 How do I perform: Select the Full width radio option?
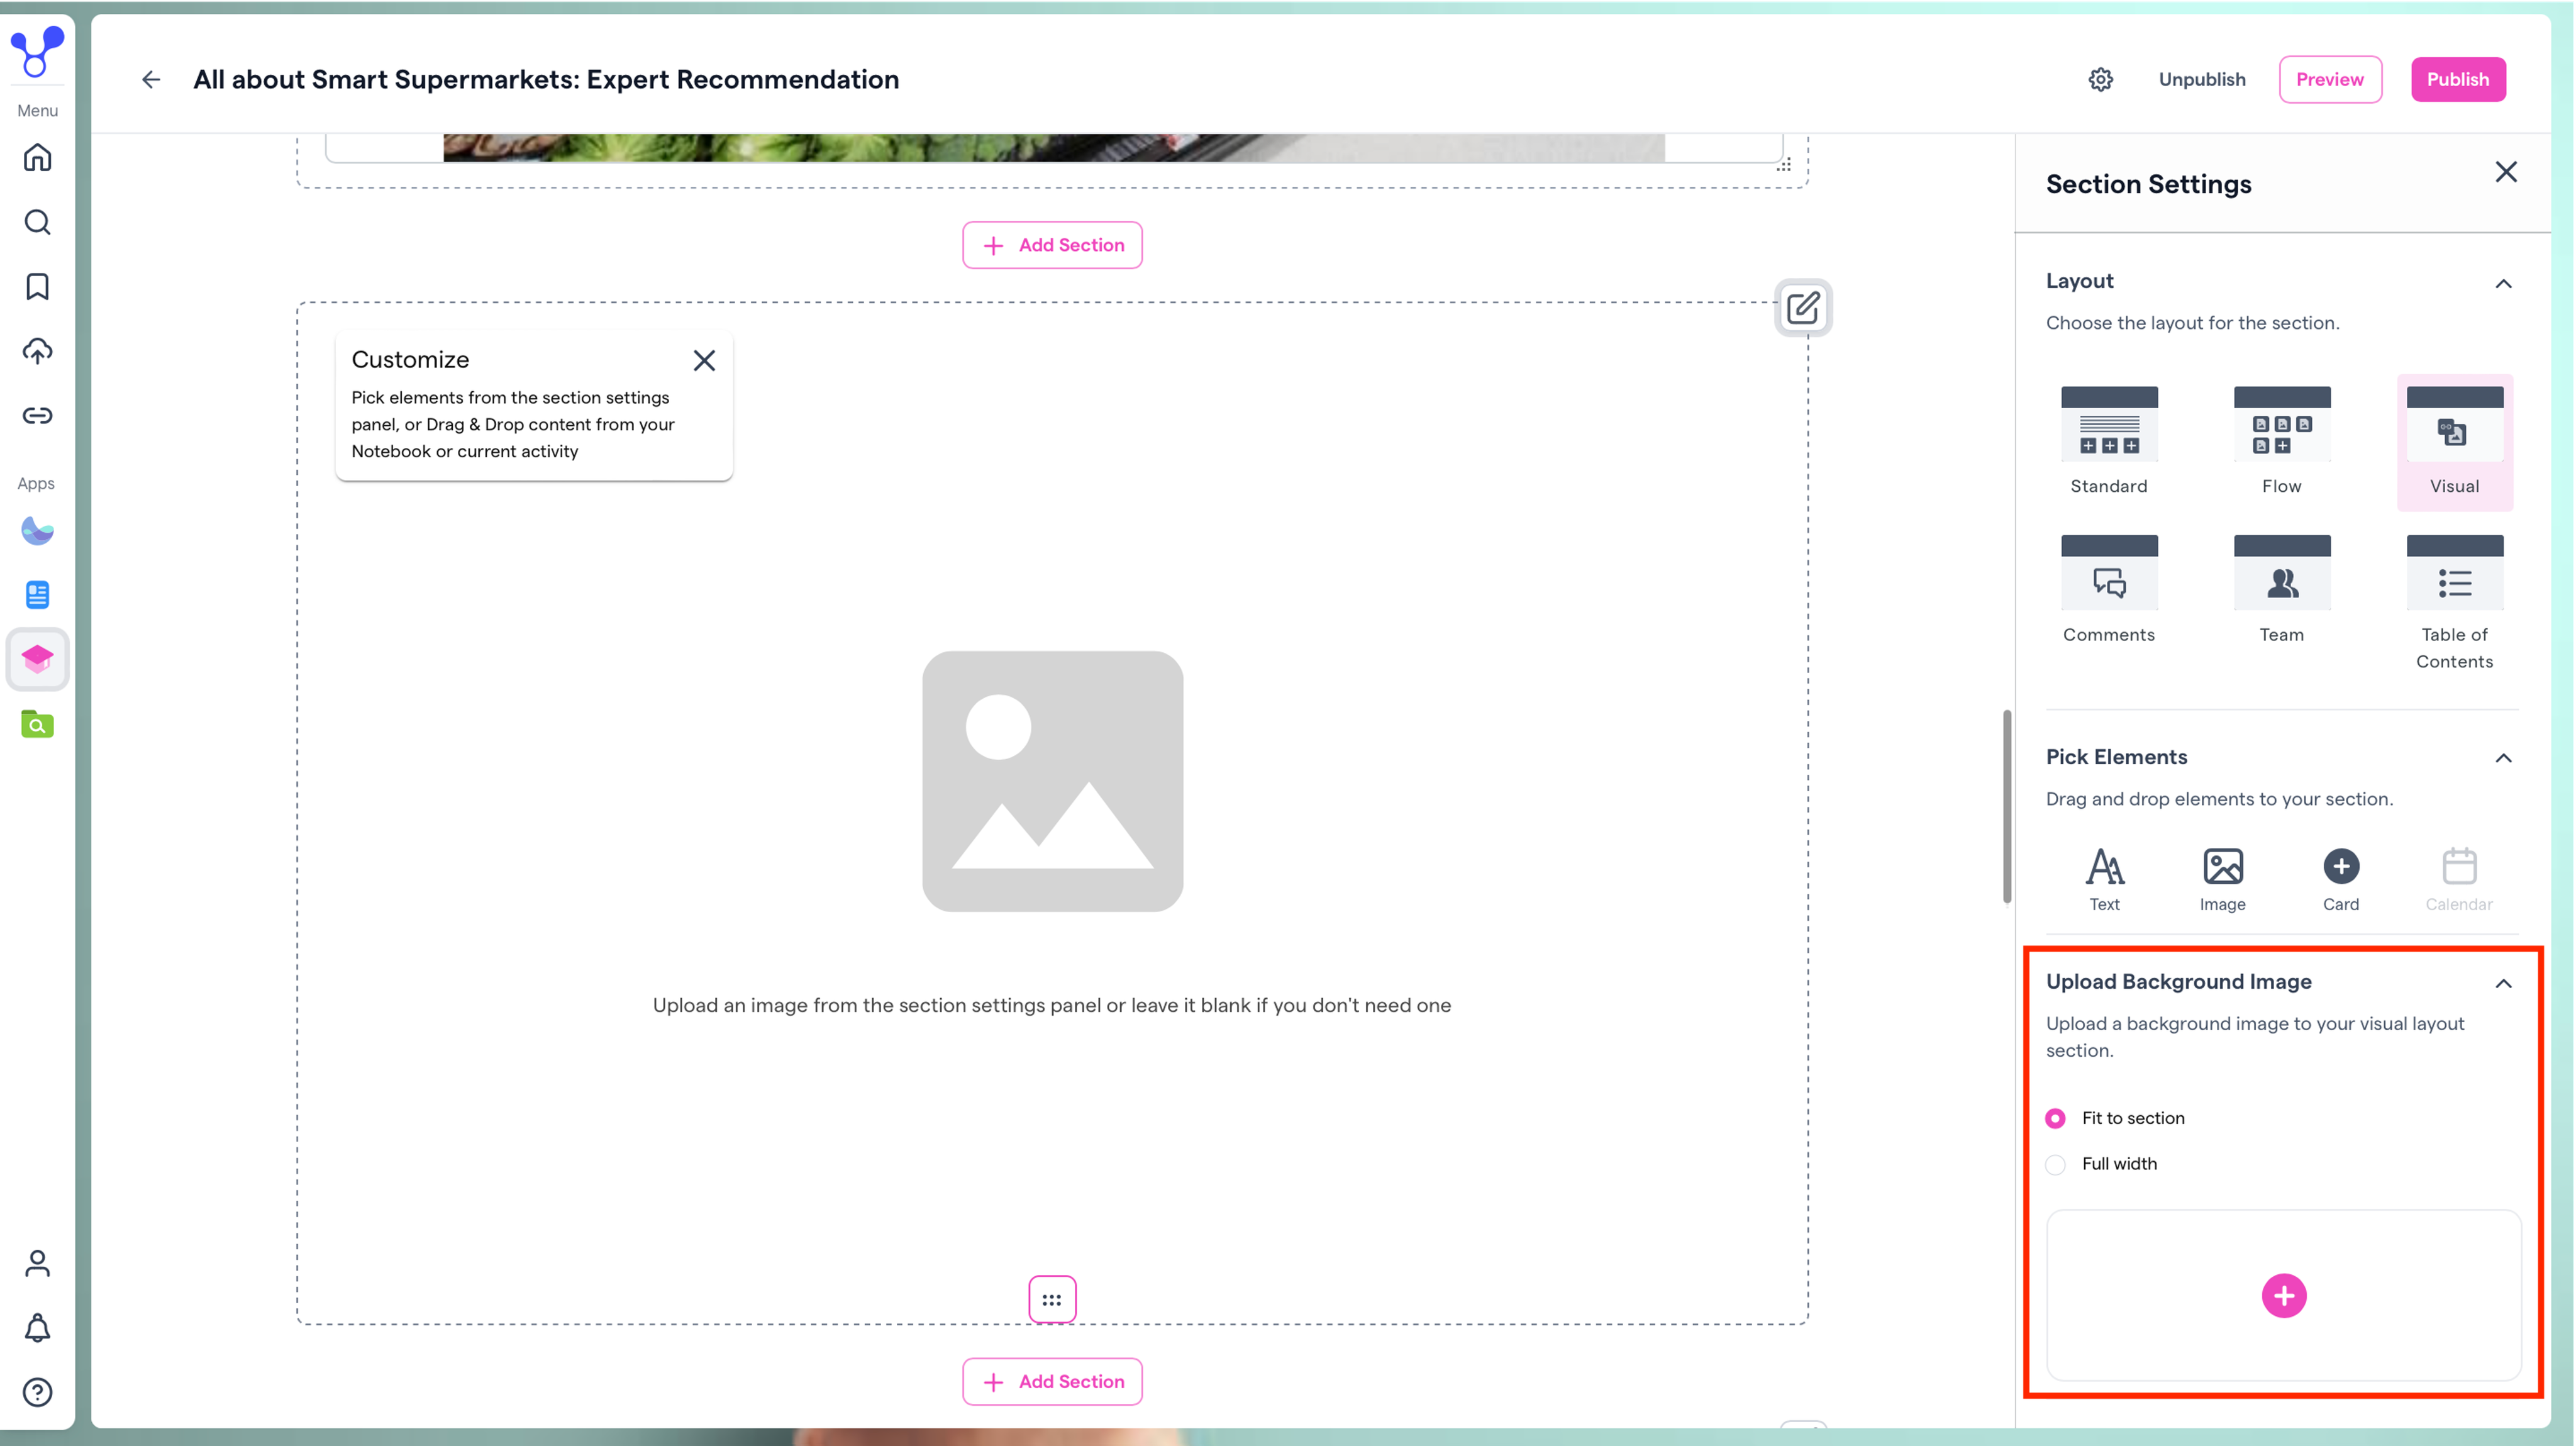(2055, 1164)
